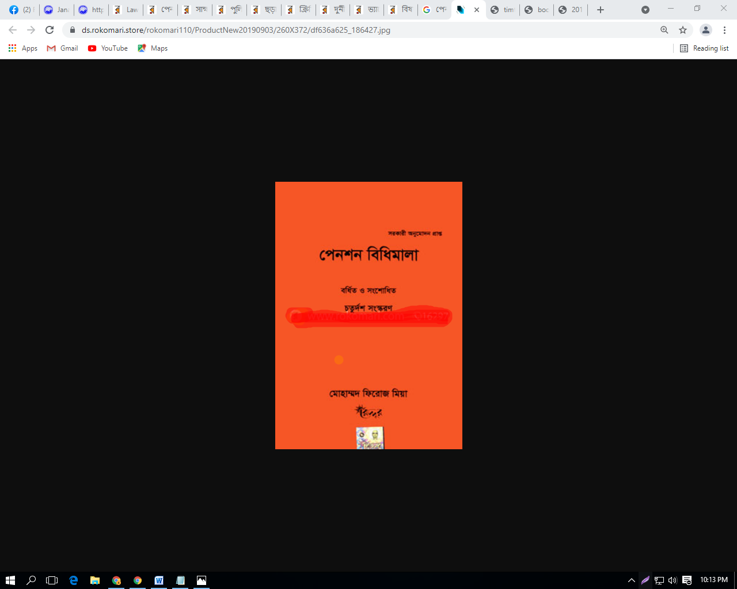
Task: Click the 10:13 PM clock
Action: pyautogui.click(x=714, y=580)
